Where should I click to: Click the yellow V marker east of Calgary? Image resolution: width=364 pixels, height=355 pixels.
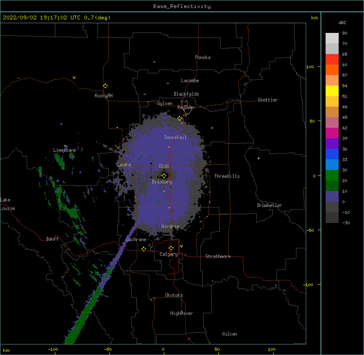[181, 246]
